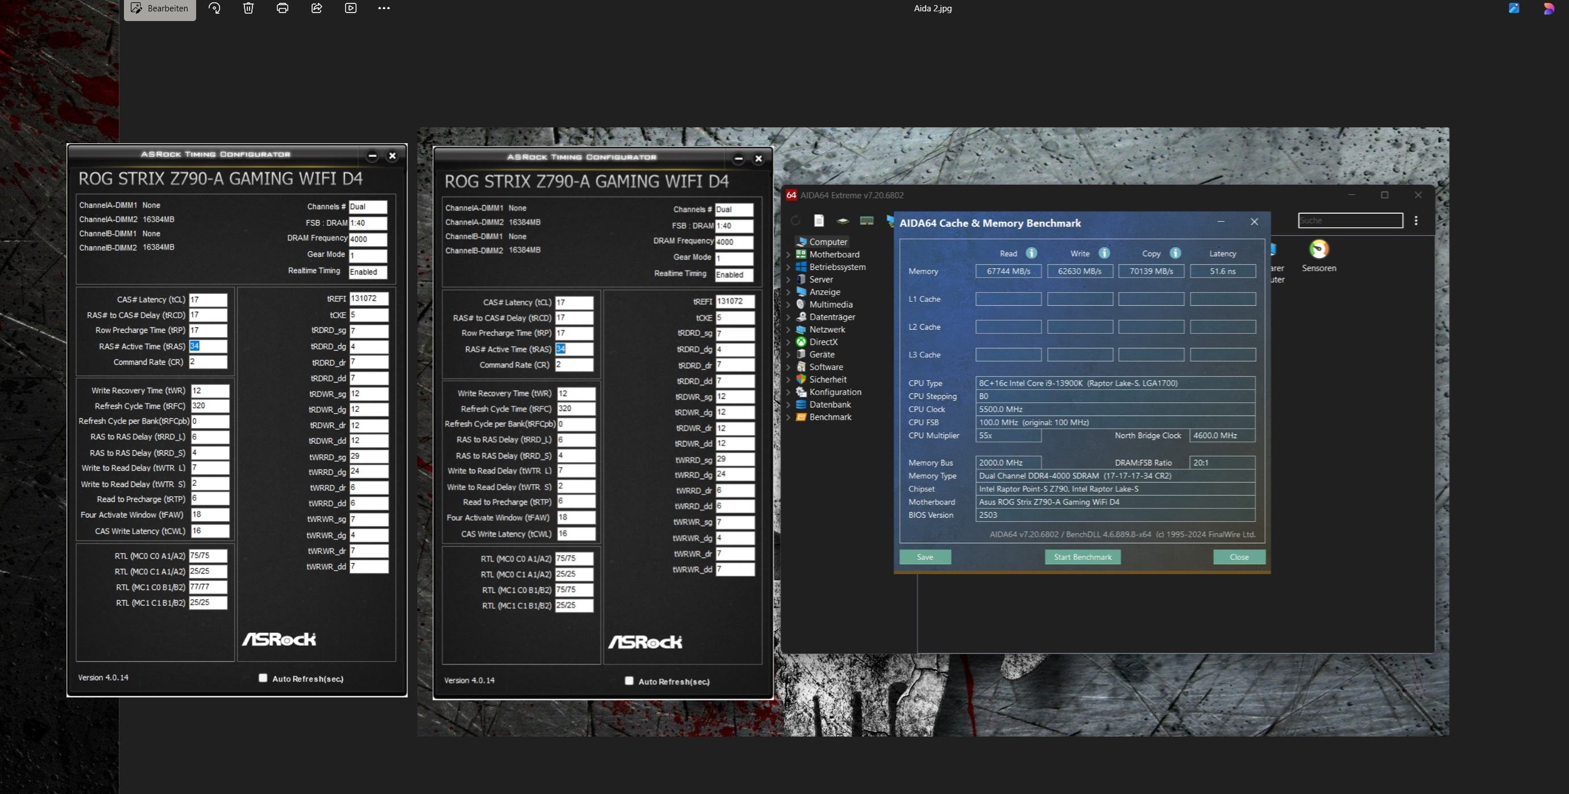1569x794 pixels.
Task: Expand the Motherboard tree node arrow
Action: 789,255
